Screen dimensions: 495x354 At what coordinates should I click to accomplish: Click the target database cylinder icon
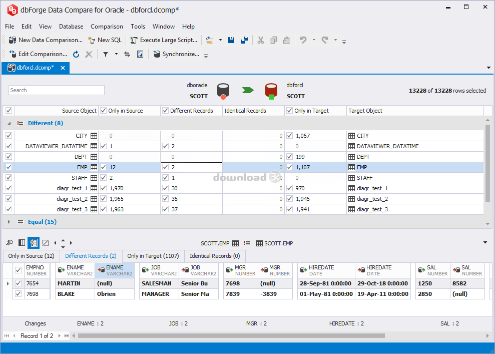[x=271, y=91]
